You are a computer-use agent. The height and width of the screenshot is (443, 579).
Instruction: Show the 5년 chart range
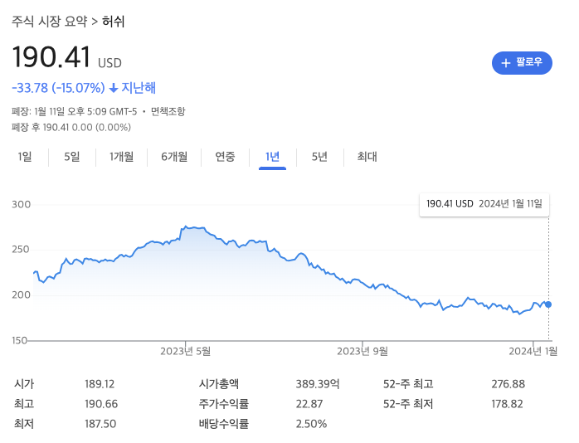click(319, 157)
